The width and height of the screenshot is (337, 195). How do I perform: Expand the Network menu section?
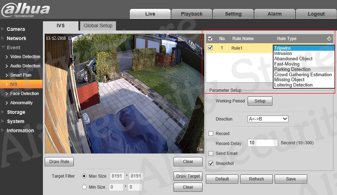pos(16,38)
